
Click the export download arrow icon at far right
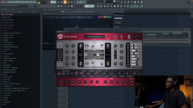click(141, 2)
